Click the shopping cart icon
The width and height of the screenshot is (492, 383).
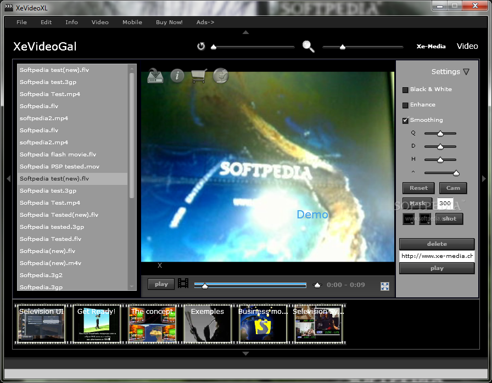[199, 76]
